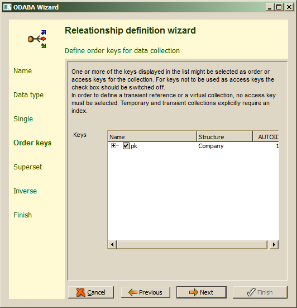Click the AUTOID column header
This screenshot has height=308, width=297.
tap(266, 136)
